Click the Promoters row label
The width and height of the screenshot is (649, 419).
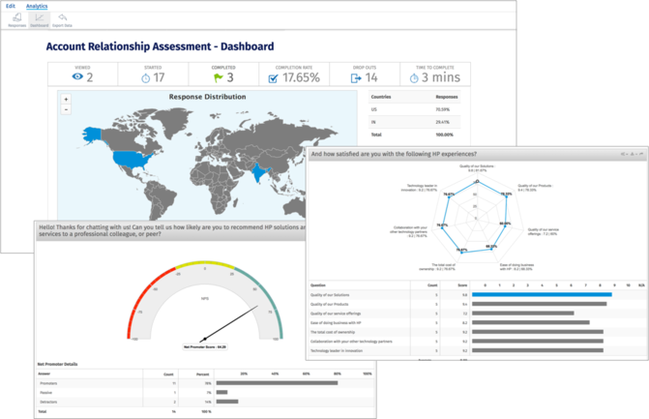[48, 383]
